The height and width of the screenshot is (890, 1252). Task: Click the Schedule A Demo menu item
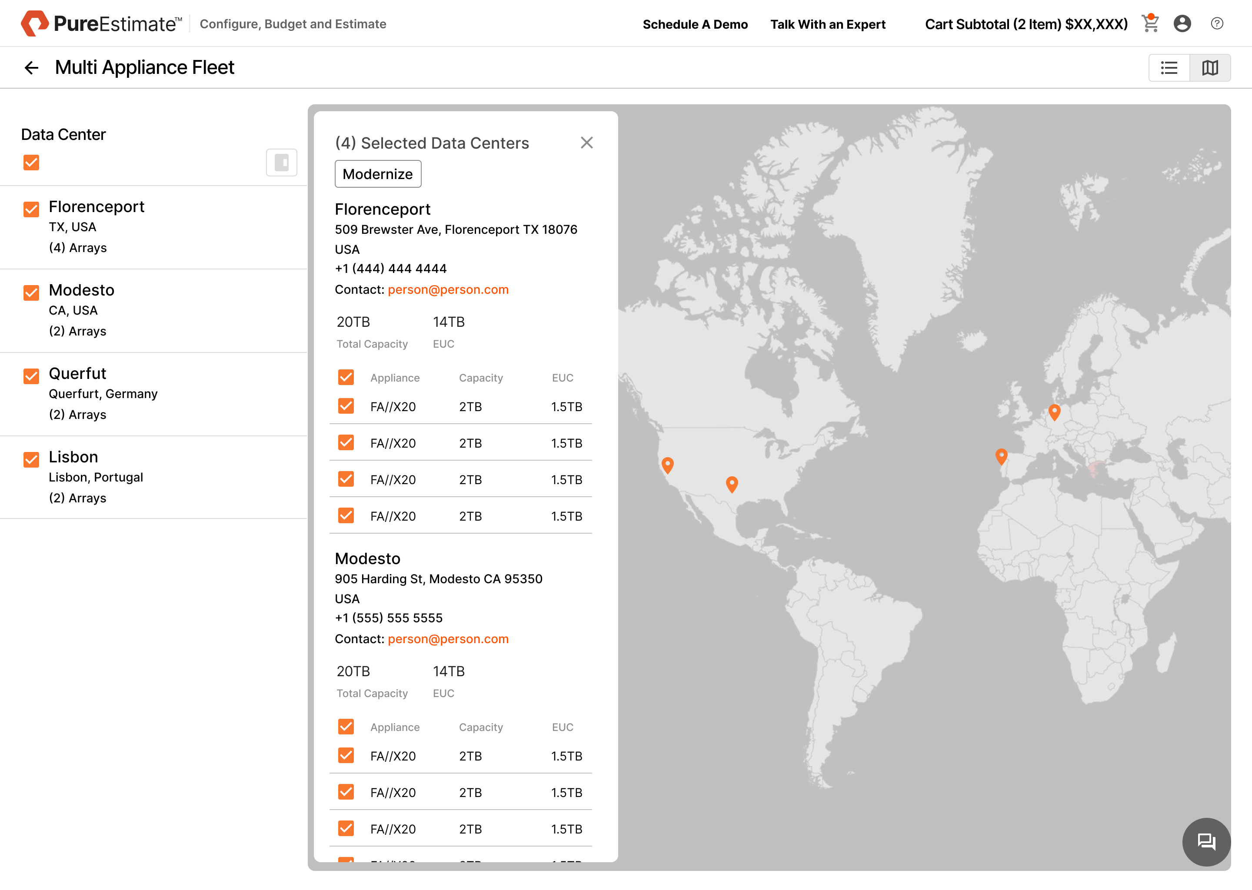point(695,24)
